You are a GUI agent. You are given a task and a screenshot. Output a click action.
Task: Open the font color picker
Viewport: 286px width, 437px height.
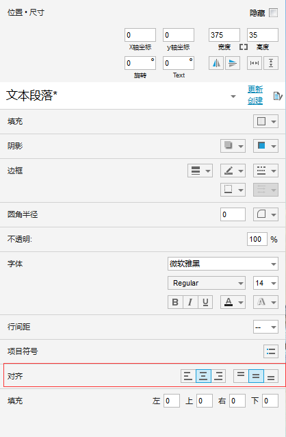point(233,302)
